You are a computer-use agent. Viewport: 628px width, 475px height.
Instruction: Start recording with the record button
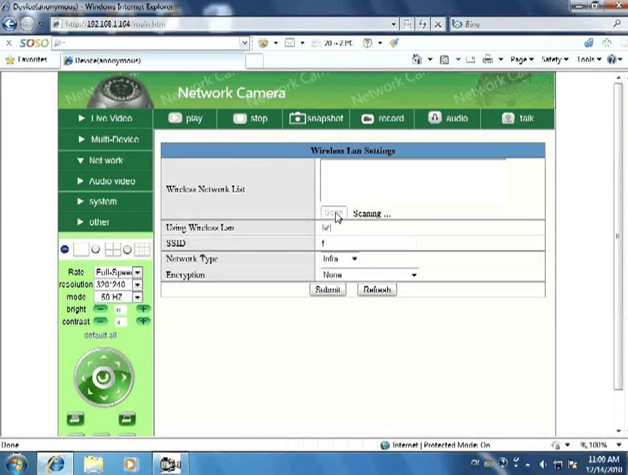(383, 118)
